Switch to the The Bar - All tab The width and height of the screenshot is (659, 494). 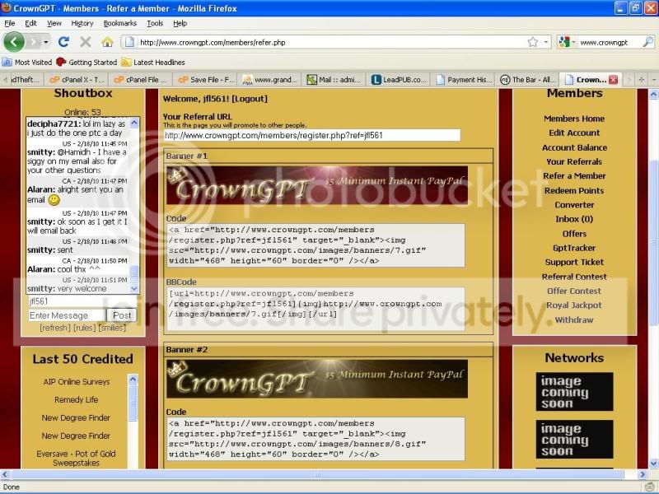pos(526,80)
